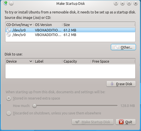Click the disc icon of the second source row

tap(9, 35)
